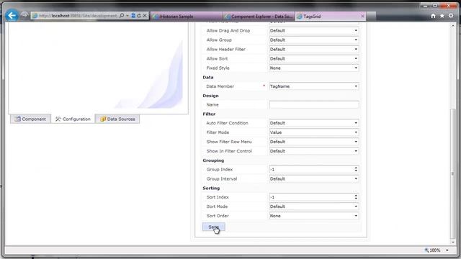Click the browser forward arrow
461x259 pixels.
tap(24, 15)
